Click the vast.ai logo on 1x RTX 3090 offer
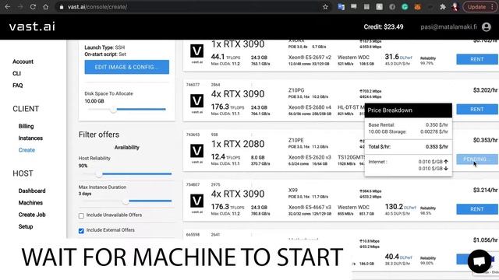This screenshot has width=499, height=280. 197,52
